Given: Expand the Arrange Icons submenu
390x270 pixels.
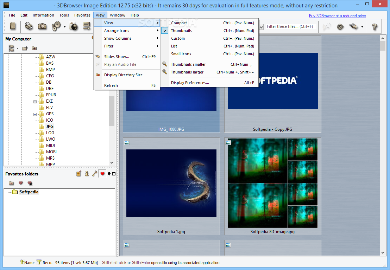Looking at the screenshot, I should 127,31.
